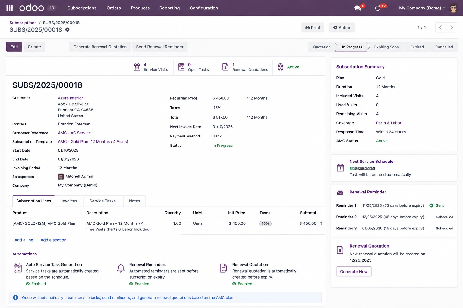Click the Mitchell Admin salesperson avatar
463x308 pixels.
point(61,177)
